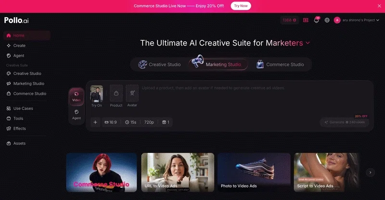Open the output count selector showing 1
This screenshot has width=385, height=200.
click(x=166, y=122)
